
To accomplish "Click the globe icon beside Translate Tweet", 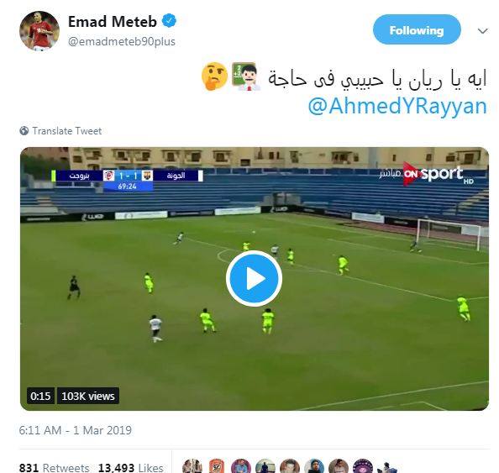I will pos(24,131).
